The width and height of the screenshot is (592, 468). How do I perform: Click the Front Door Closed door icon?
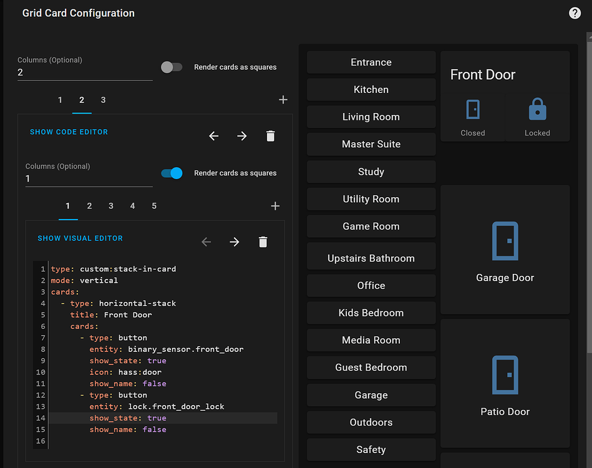[473, 110]
